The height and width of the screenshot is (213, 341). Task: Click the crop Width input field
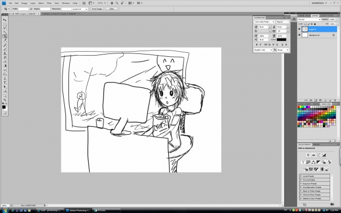click(x=23, y=9)
